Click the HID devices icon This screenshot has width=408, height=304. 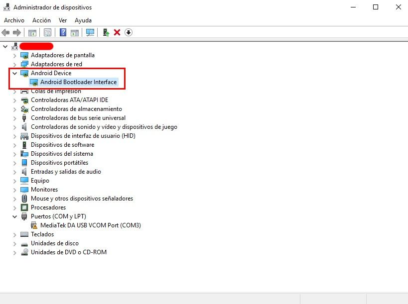coord(24,136)
